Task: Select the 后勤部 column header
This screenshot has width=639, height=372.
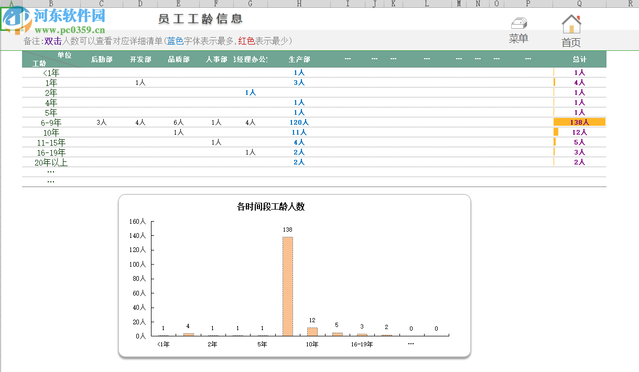Action: coord(102,59)
